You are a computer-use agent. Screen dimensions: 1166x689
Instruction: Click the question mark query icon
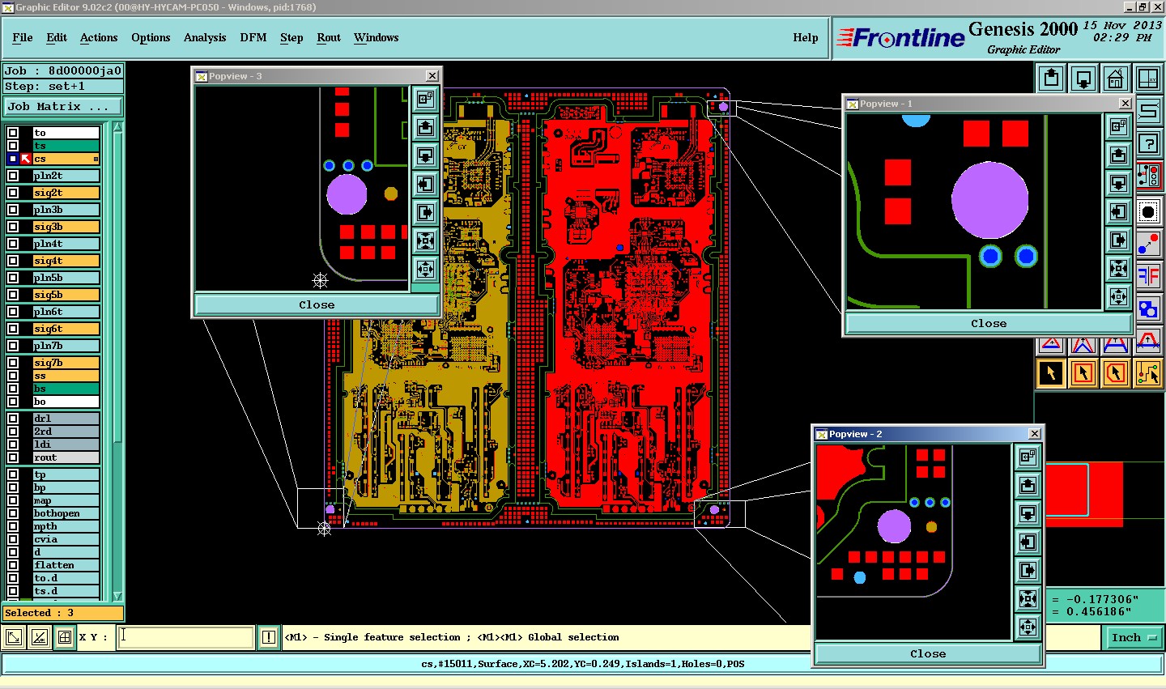tap(1148, 144)
